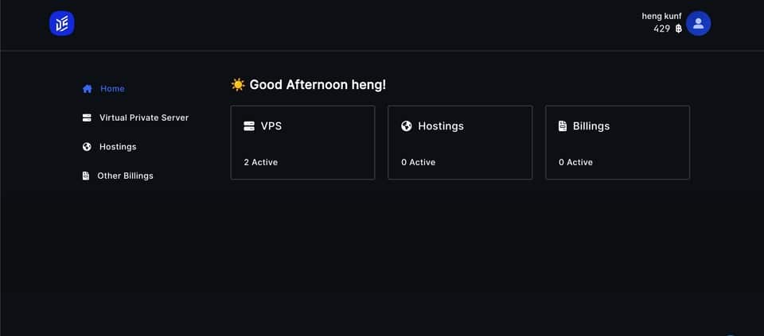The height and width of the screenshot is (336, 764).
Task: Click the globe icon in Hostings card
Action: (407, 126)
